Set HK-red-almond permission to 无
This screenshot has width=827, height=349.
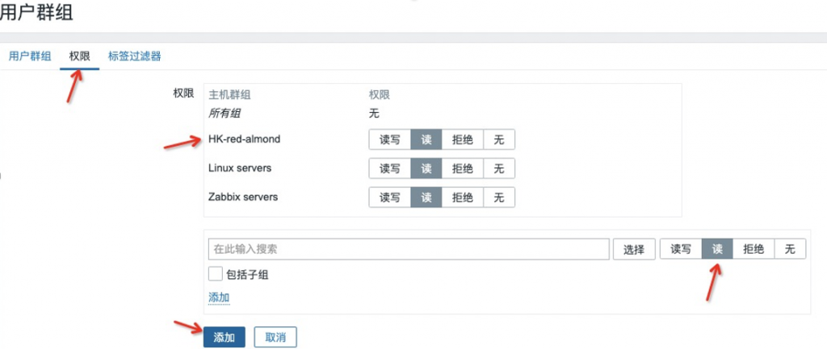pos(499,139)
